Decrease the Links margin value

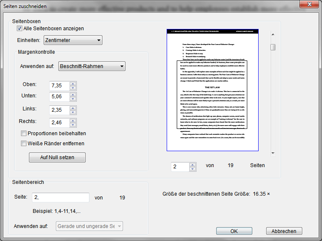click(x=73, y=112)
